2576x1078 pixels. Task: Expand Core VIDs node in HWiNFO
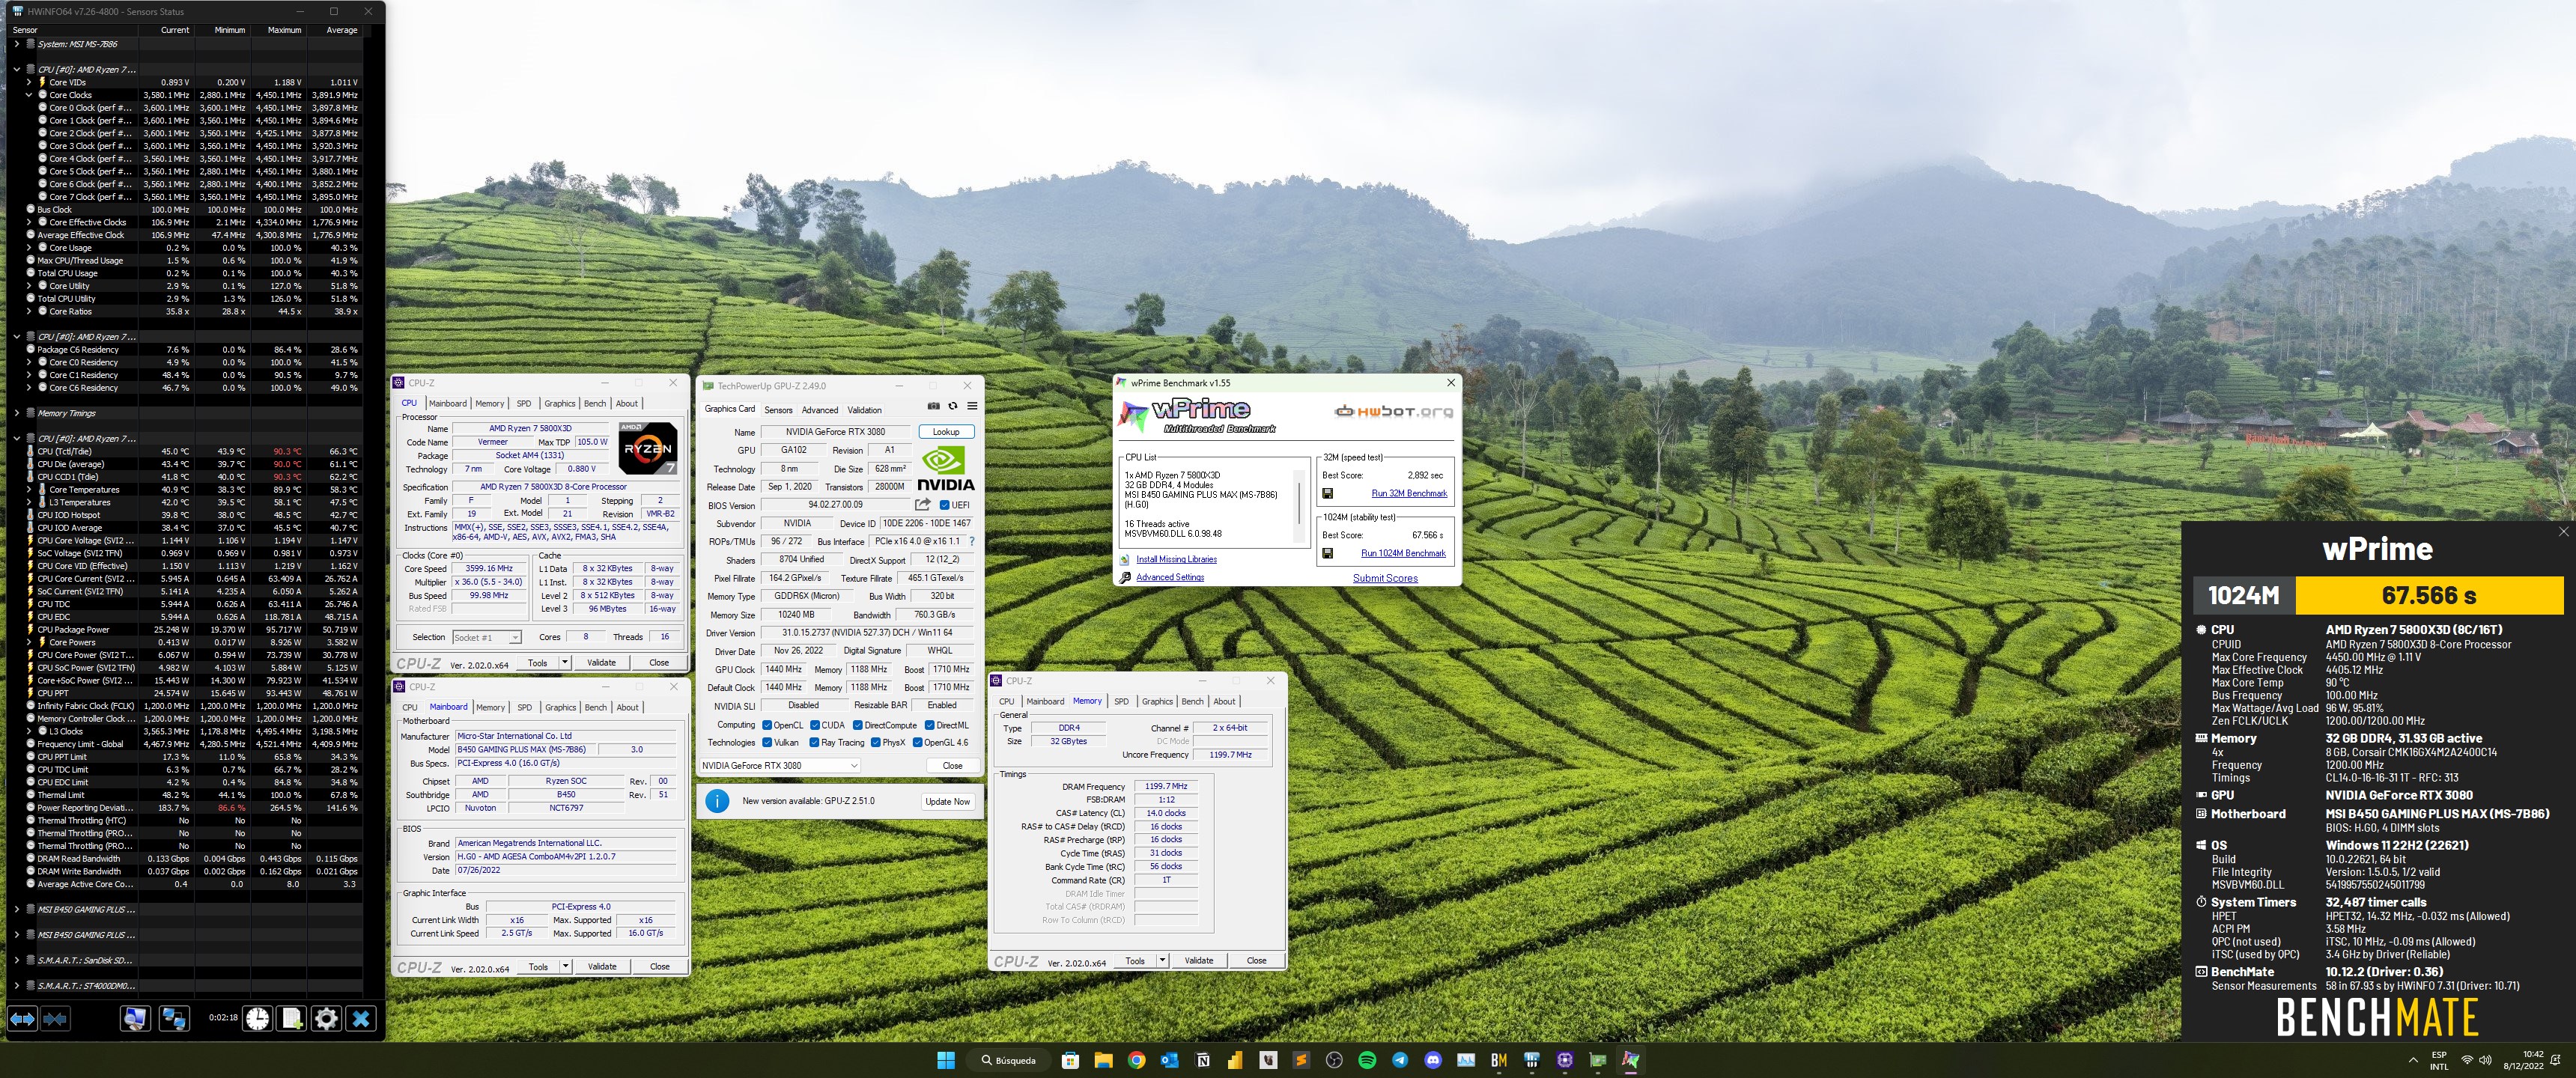29,82
